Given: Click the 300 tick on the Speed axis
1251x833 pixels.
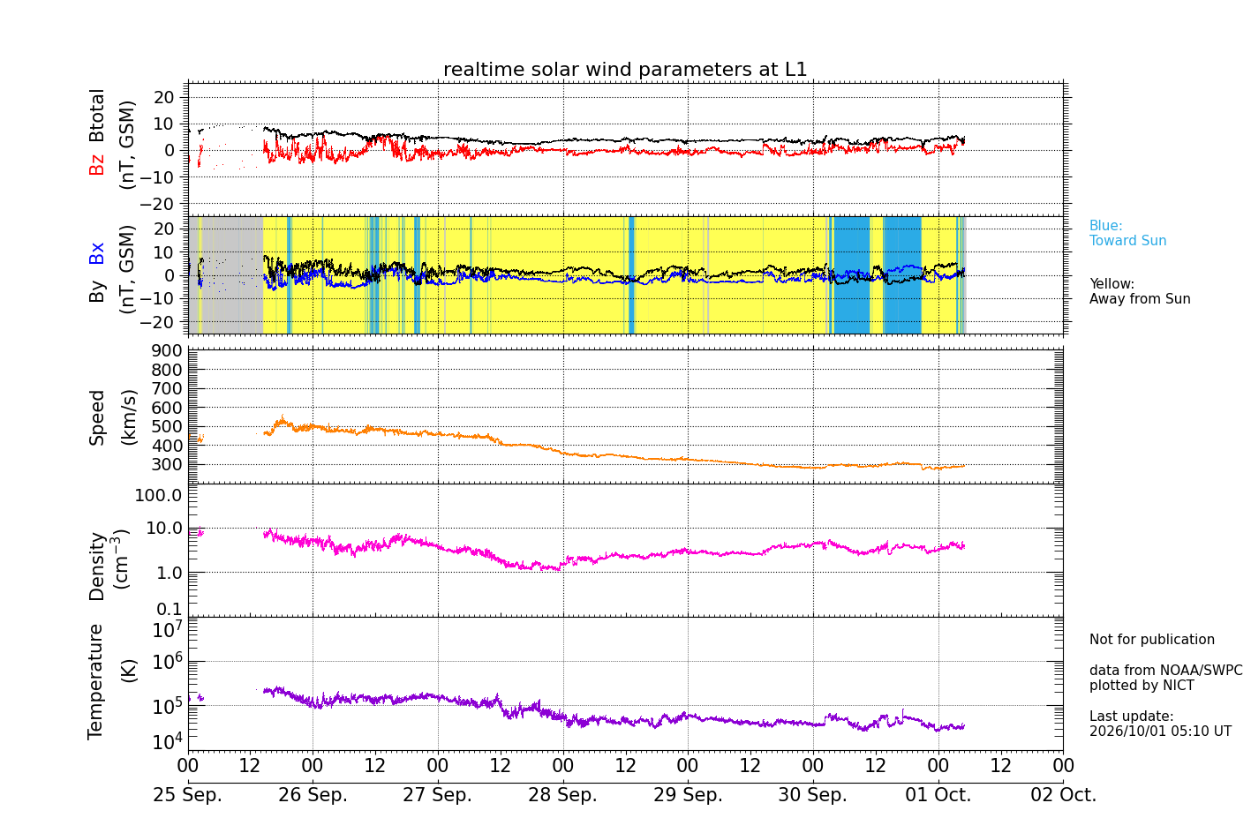Looking at the screenshot, I should point(168,465).
